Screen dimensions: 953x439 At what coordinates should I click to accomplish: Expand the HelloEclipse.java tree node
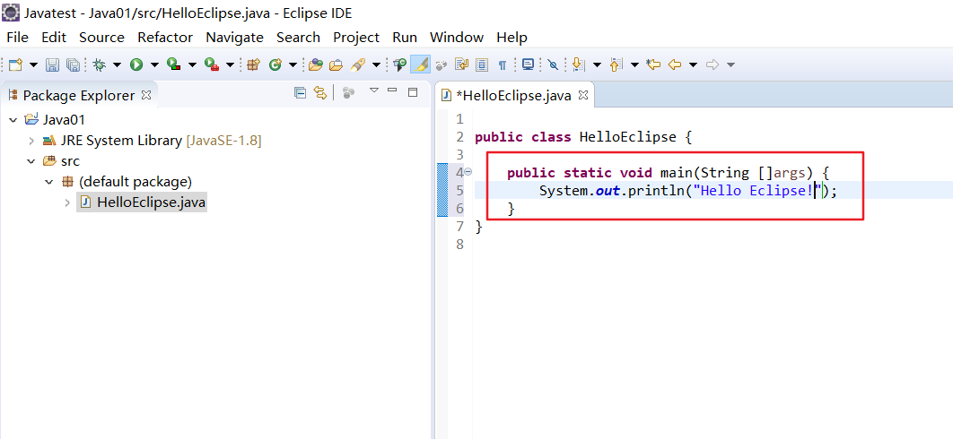point(67,202)
